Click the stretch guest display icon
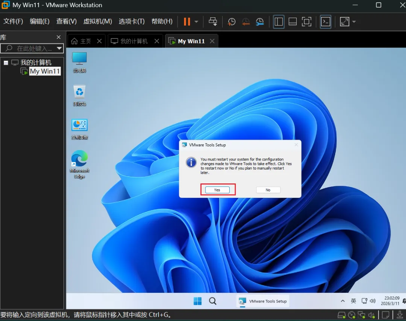The height and width of the screenshot is (321, 406). pyautogui.click(x=344, y=22)
